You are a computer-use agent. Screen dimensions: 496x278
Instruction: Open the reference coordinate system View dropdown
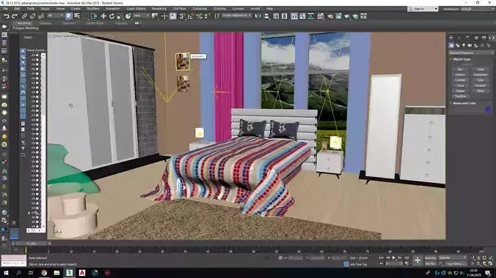tap(141, 16)
